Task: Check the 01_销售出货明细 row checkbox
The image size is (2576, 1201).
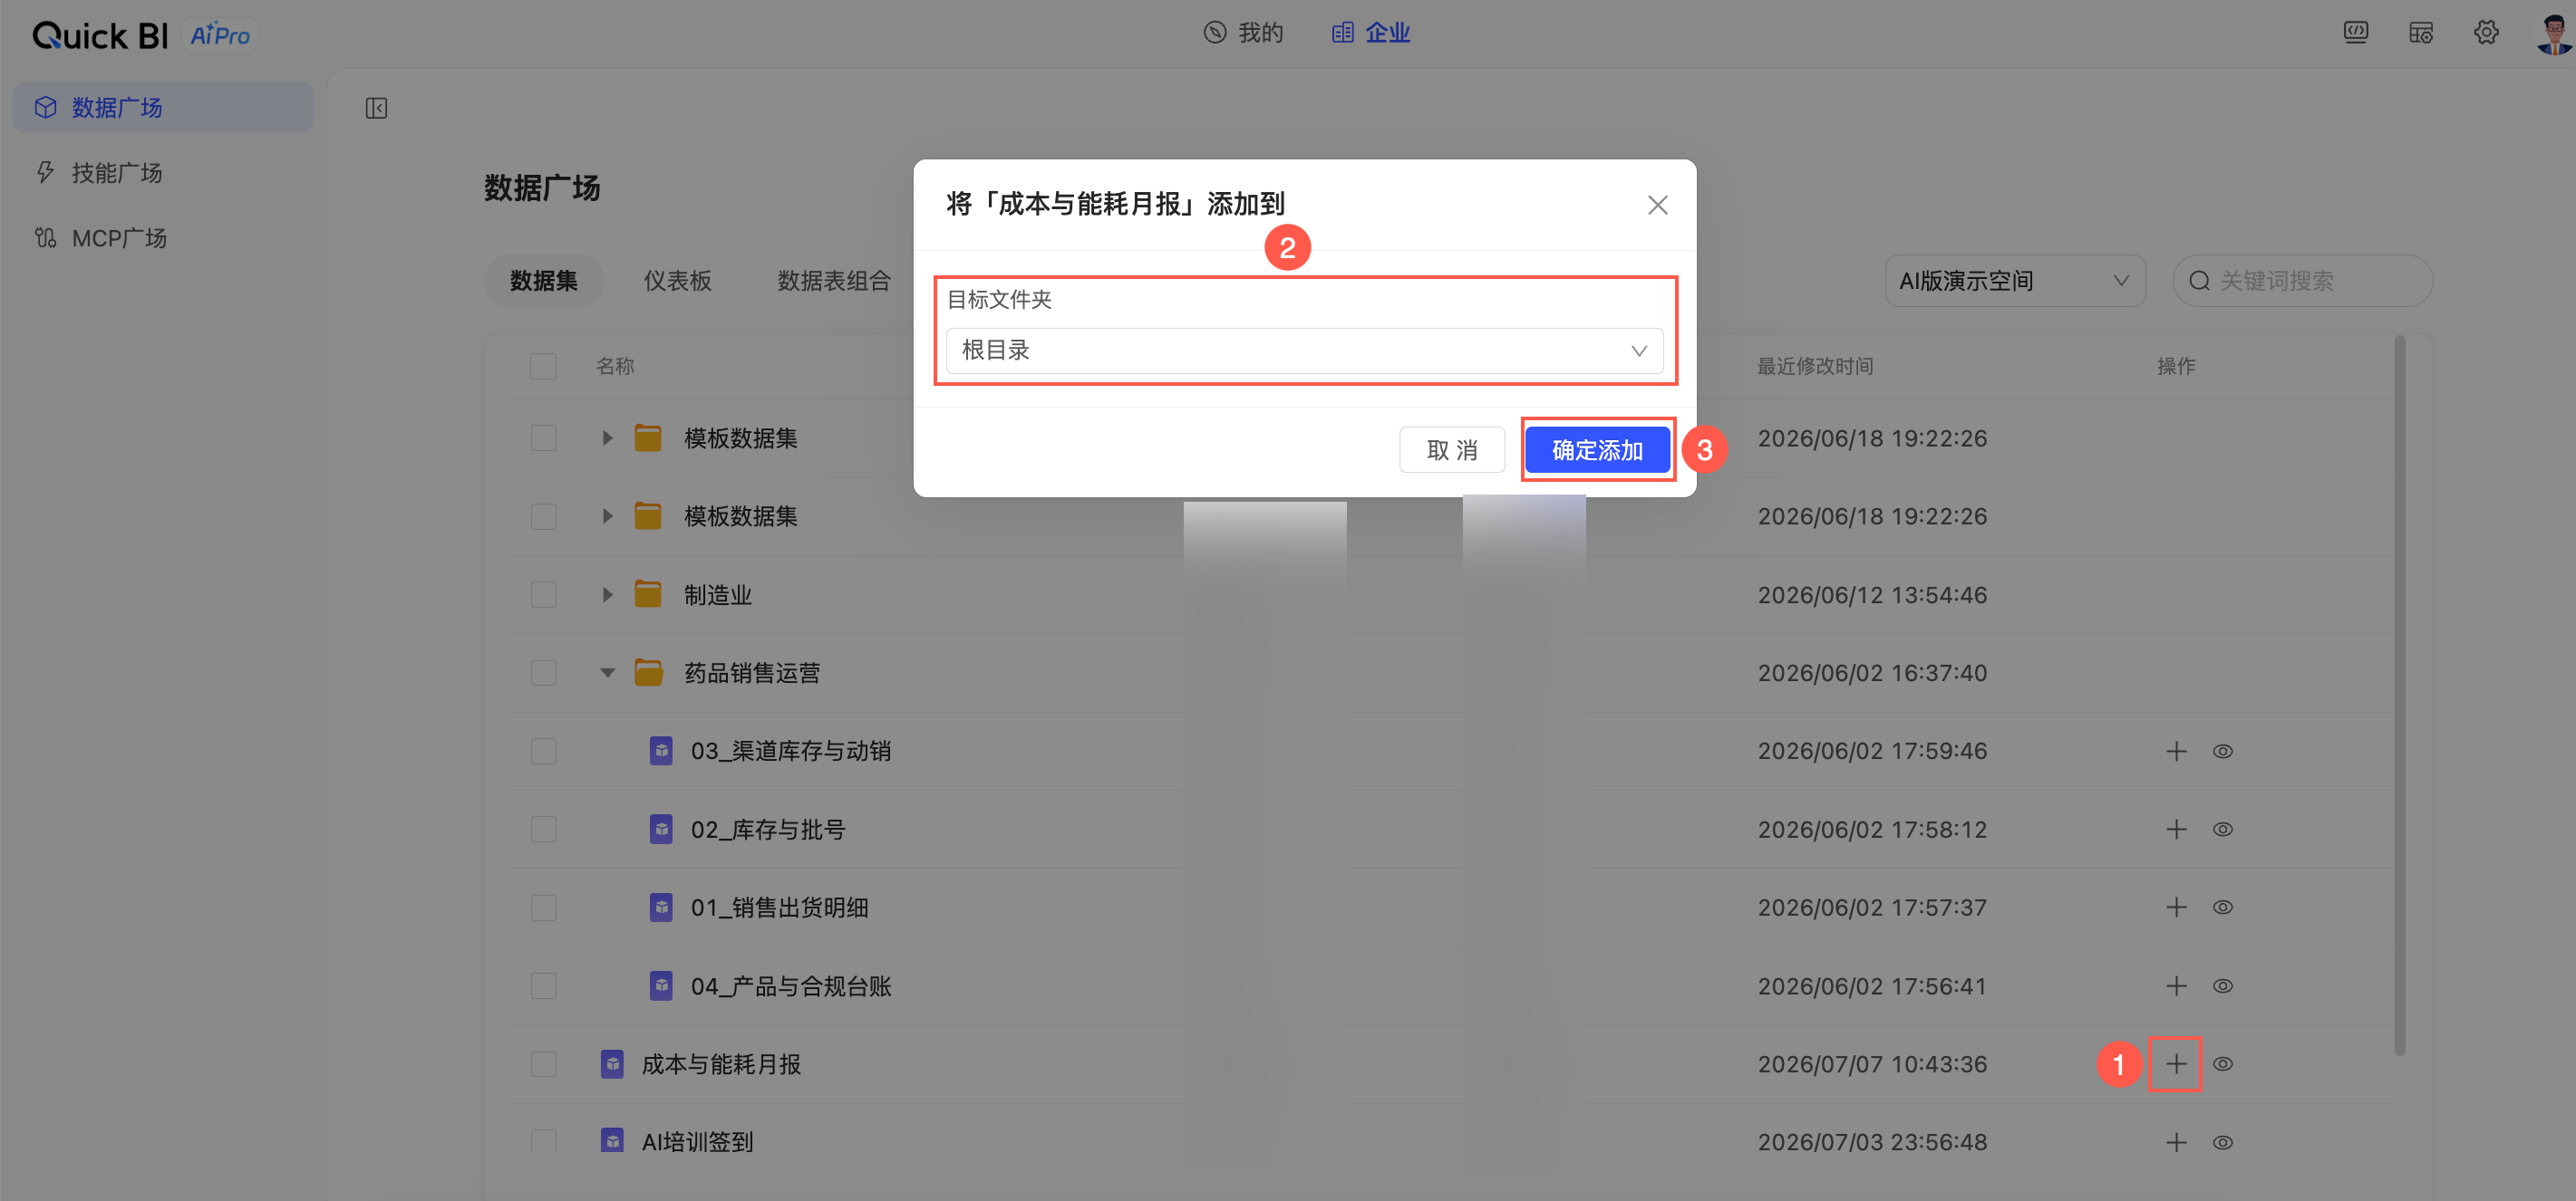Action: [543, 908]
